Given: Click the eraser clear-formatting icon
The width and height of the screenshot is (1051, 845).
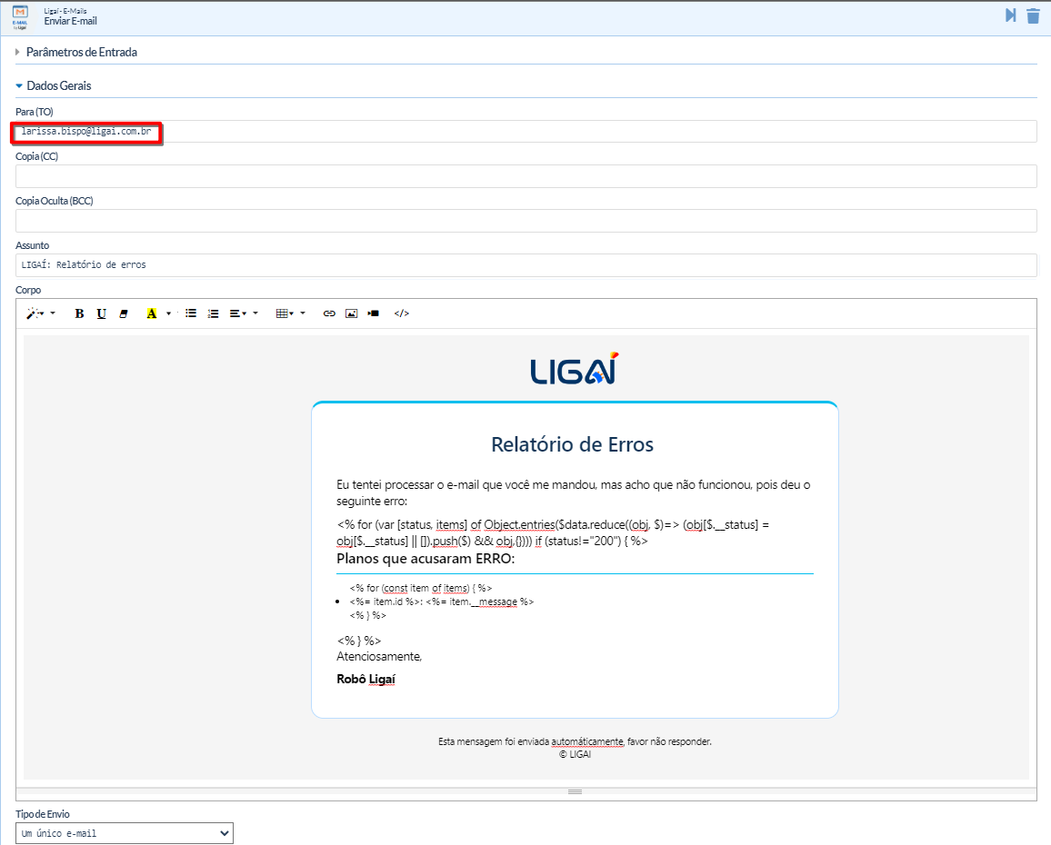Looking at the screenshot, I should (x=124, y=313).
